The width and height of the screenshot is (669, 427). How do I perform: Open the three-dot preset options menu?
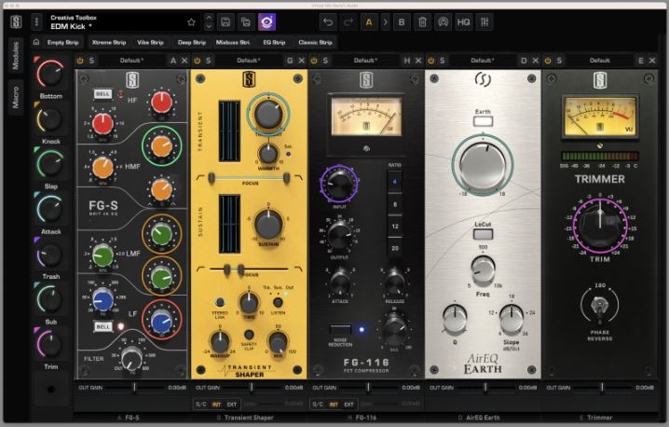click(x=36, y=21)
